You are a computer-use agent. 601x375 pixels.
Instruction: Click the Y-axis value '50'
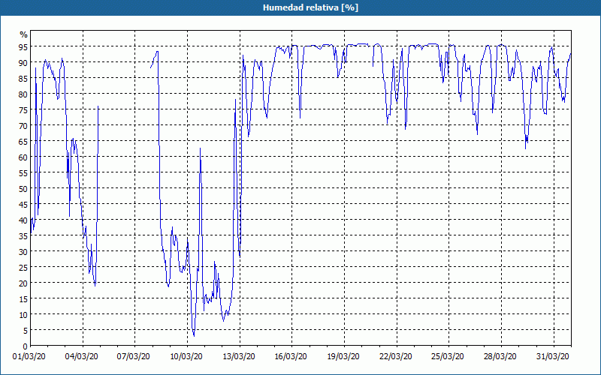point(23,189)
